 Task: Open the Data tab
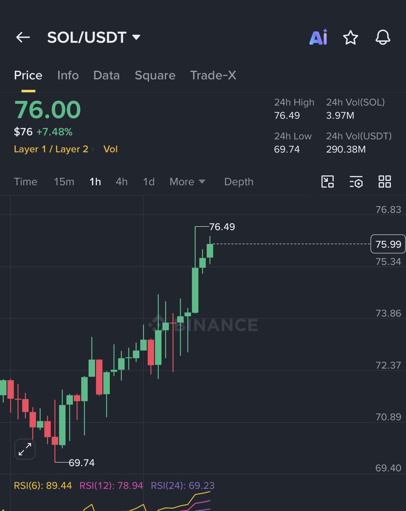click(106, 75)
